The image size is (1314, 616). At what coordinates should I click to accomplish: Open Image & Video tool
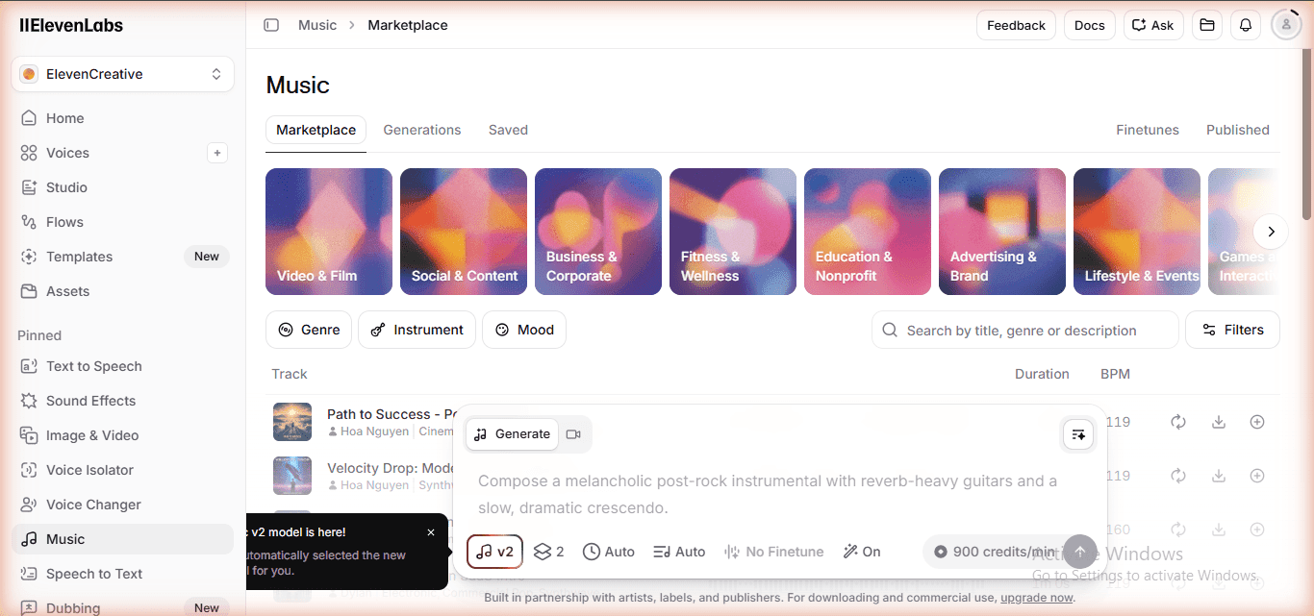pyautogui.click(x=122, y=435)
